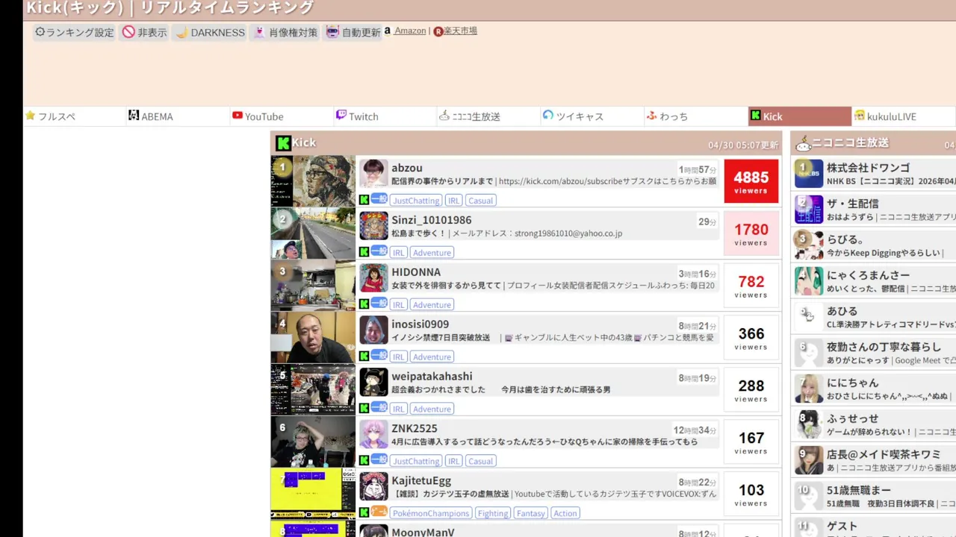
Task: Click the IRL tag on HIDONNA's row
Action: tap(398, 305)
